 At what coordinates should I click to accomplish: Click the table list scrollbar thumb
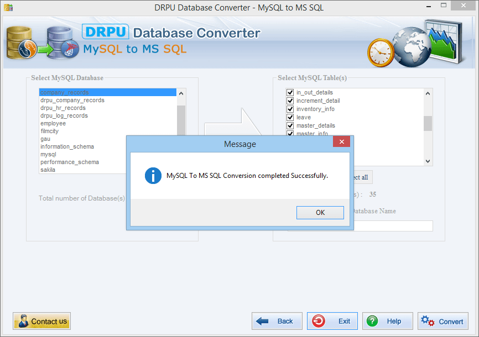tap(428, 123)
